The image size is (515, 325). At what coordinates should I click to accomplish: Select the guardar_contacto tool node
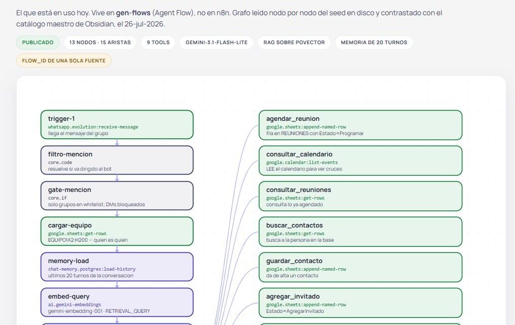pos(360,267)
